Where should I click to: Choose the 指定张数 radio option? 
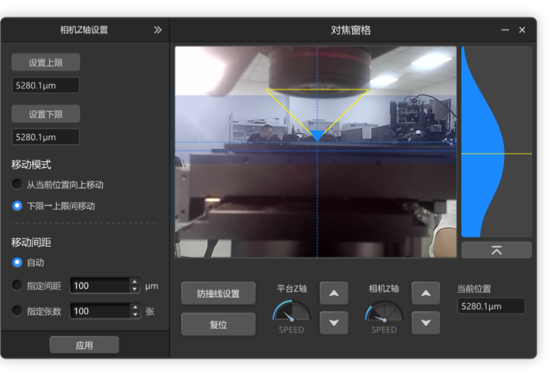17,311
